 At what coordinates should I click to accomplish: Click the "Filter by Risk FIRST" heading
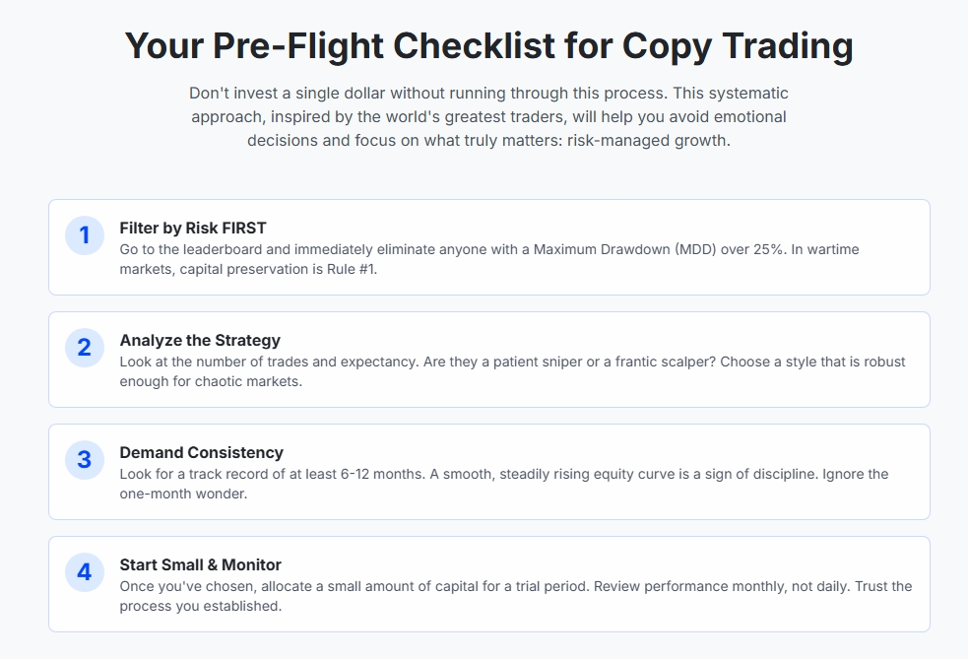tap(192, 228)
